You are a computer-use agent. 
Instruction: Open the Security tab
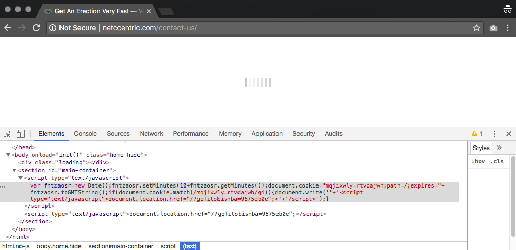(x=304, y=134)
